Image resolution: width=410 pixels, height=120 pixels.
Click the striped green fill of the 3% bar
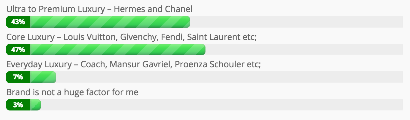(35, 105)
